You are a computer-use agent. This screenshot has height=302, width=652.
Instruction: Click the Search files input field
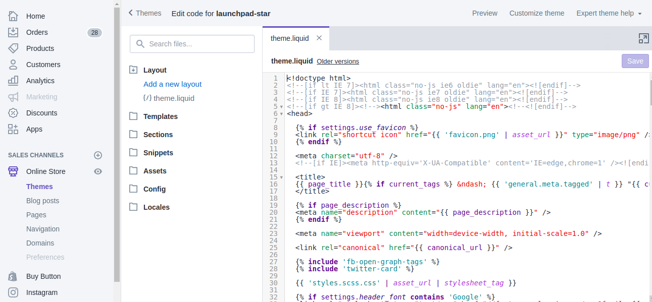[x=192, y=44]
